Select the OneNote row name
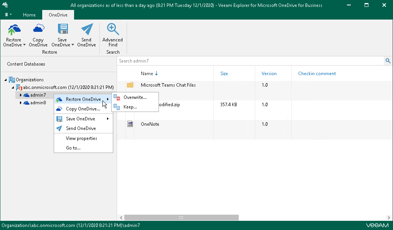The height and width of the screenshot is (230, 393). pyautogui.click(x=150, y=124)
